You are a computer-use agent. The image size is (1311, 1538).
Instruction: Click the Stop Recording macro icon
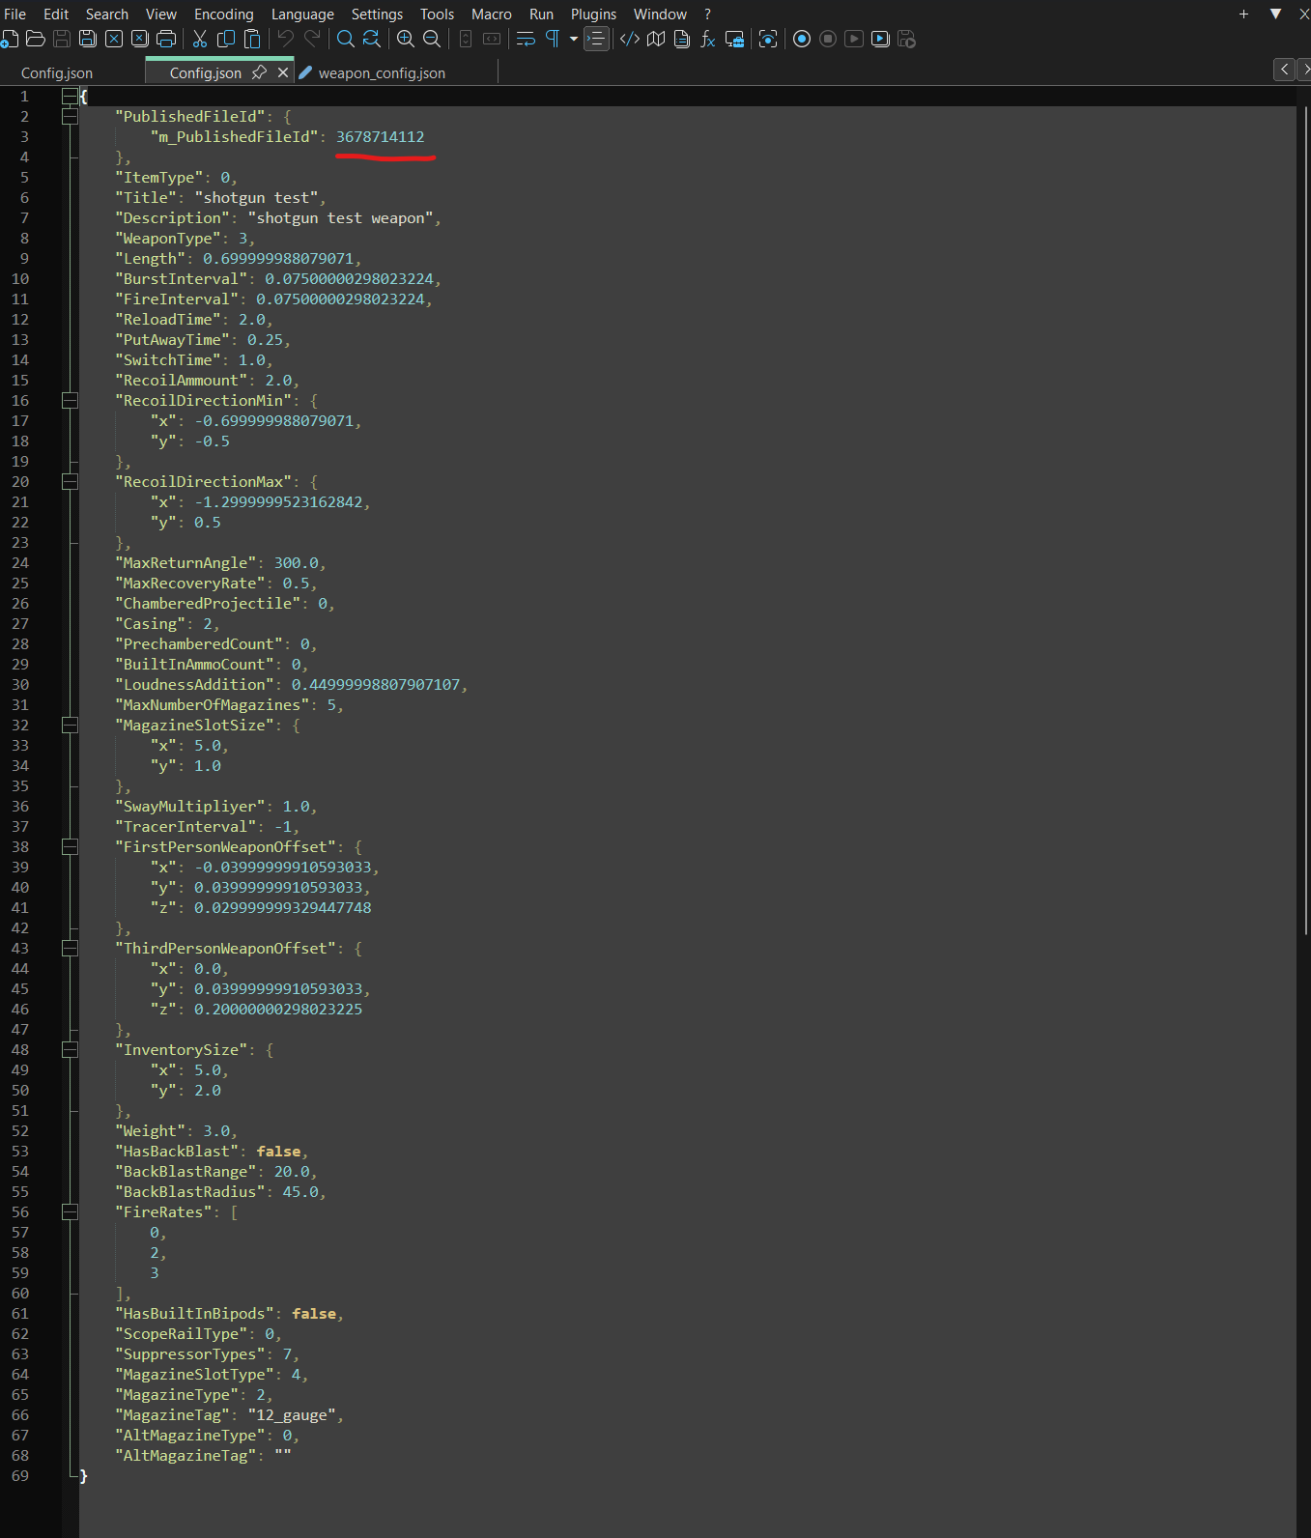(x=828, y=39)
